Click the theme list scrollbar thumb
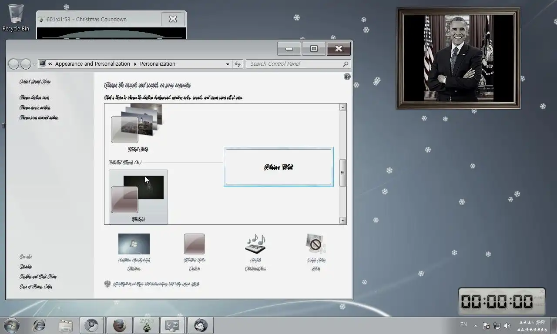557x334 pixels. coord(343,173)
